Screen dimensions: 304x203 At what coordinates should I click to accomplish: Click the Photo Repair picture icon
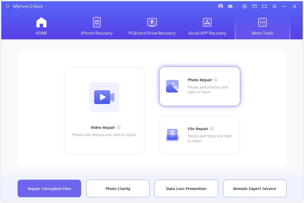[x=172, y=86]
